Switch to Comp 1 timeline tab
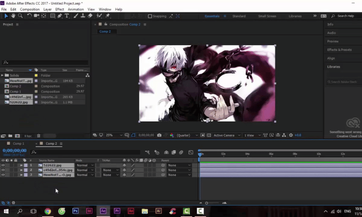Viewport: 362px width, 217px height. (x=18, y=143)
